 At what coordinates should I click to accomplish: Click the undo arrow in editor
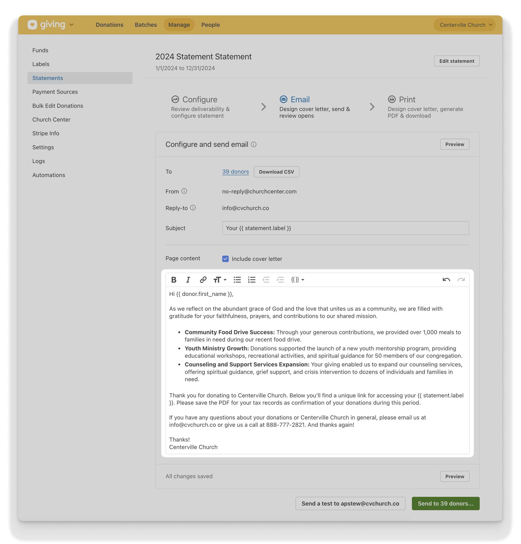click(446, 280)
